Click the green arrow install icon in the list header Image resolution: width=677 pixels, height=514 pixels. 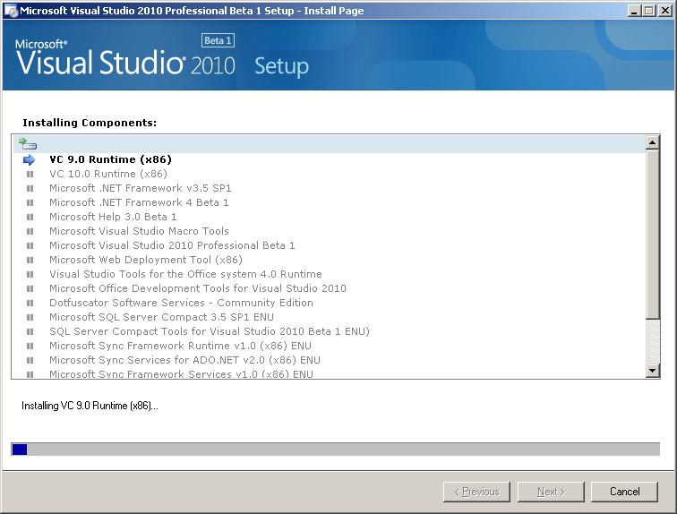point(28,143)
